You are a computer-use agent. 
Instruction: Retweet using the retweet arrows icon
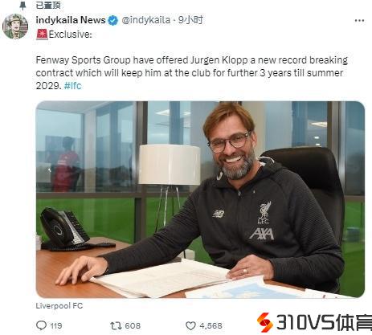(116, 325)
